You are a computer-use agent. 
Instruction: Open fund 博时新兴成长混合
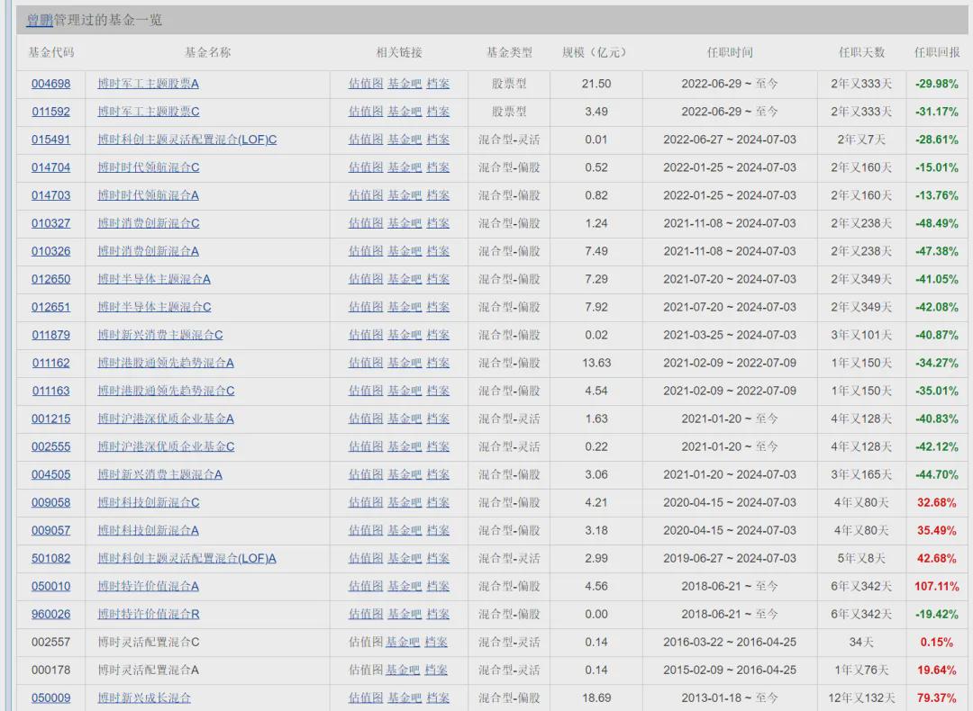144,697
